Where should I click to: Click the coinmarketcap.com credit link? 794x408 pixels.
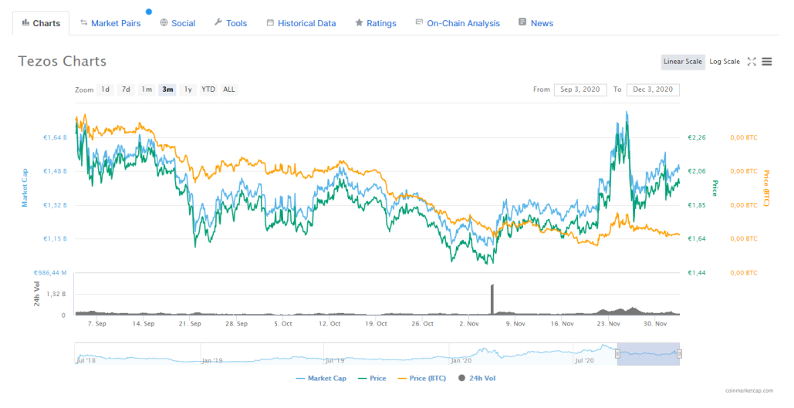click(749, 391)
